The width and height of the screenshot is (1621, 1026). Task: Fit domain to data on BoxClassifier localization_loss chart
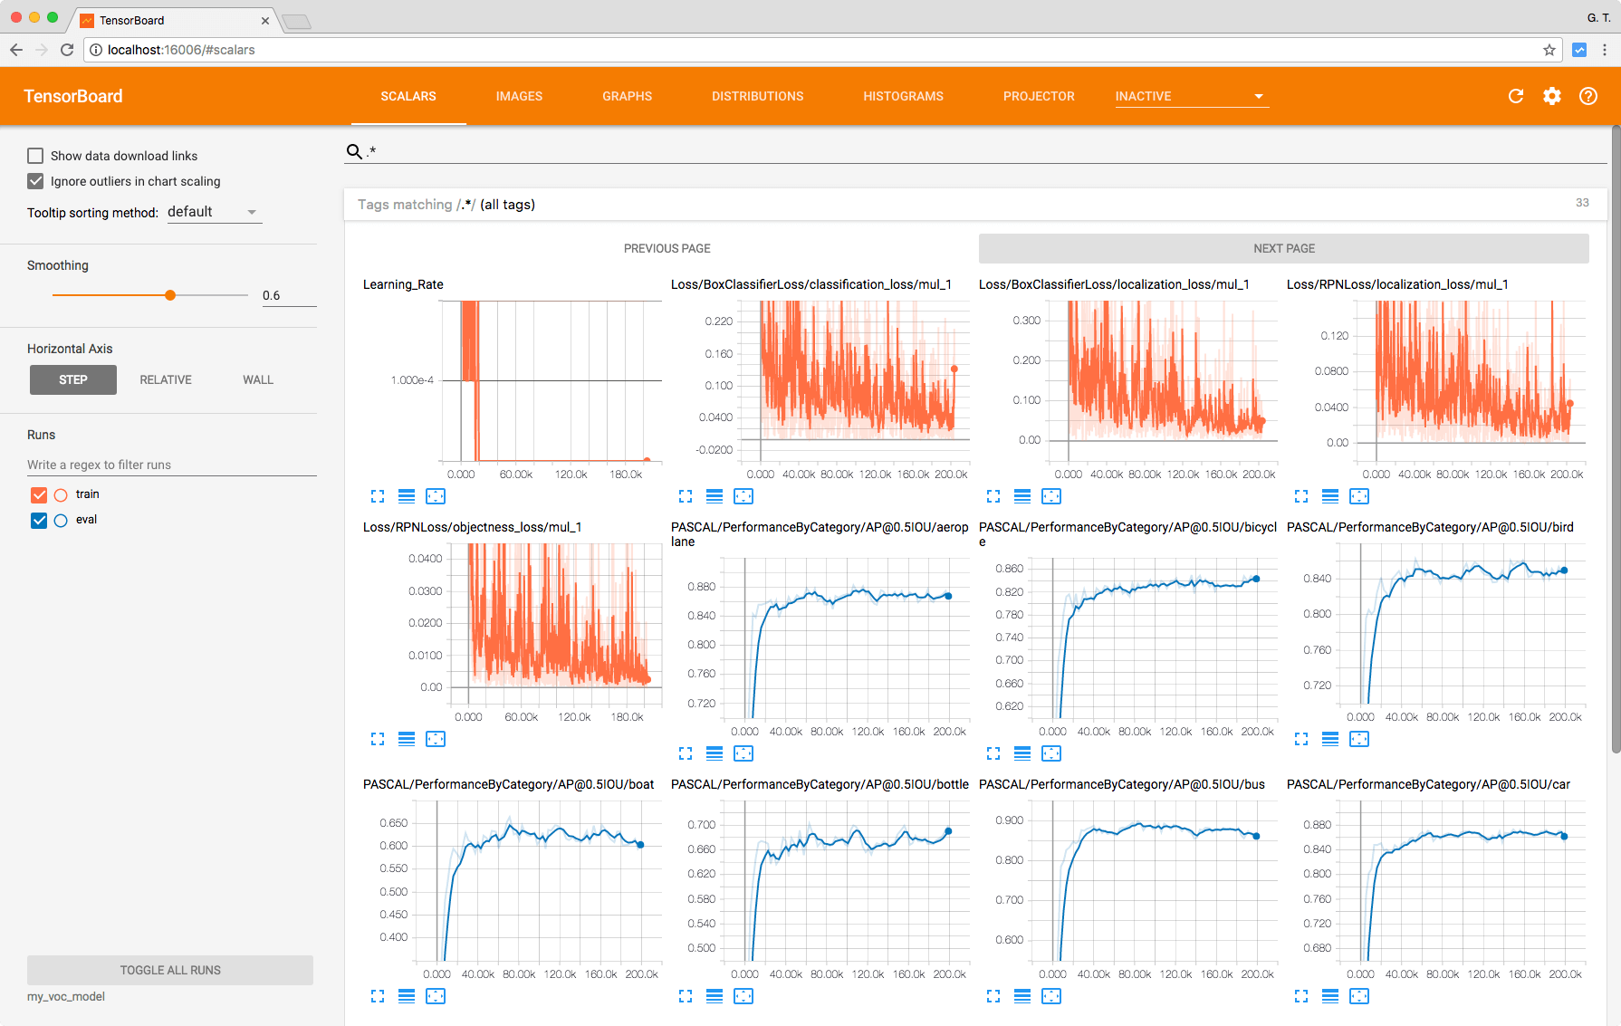(1051, 496)
